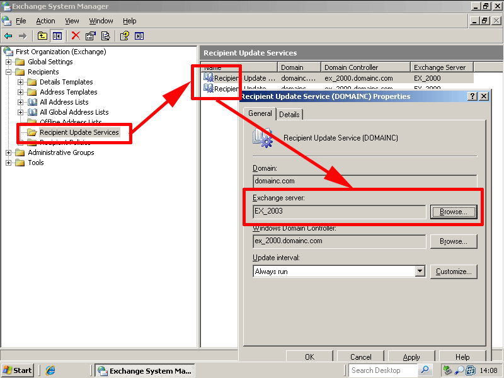Click the Details Templates folder icon
Image resolution: width=504 pixels, height=378 pixels.
click(x=32, y=82)
